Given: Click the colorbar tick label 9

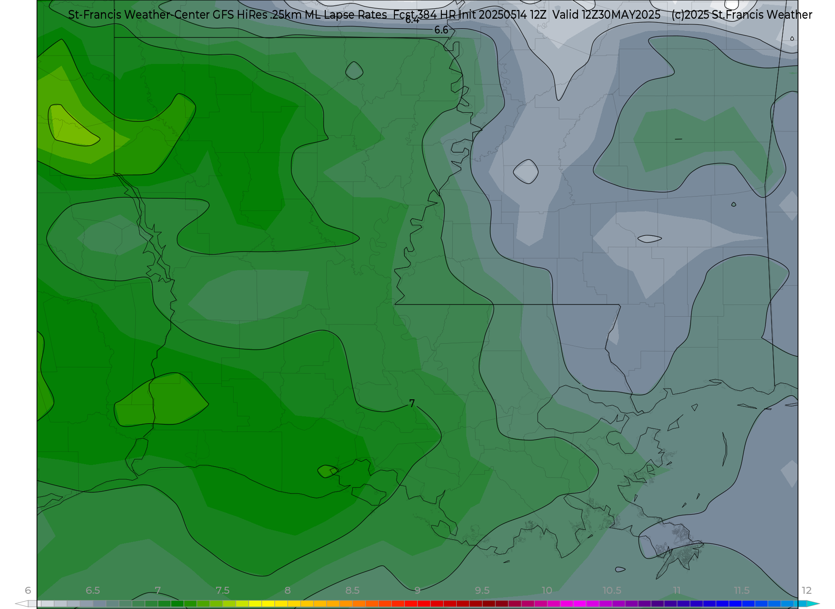Looking at the screenshot, I should pos(417,590).
